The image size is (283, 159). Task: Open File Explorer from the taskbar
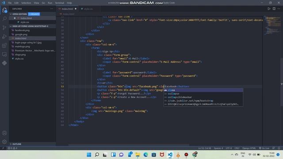tap(138, 155)
